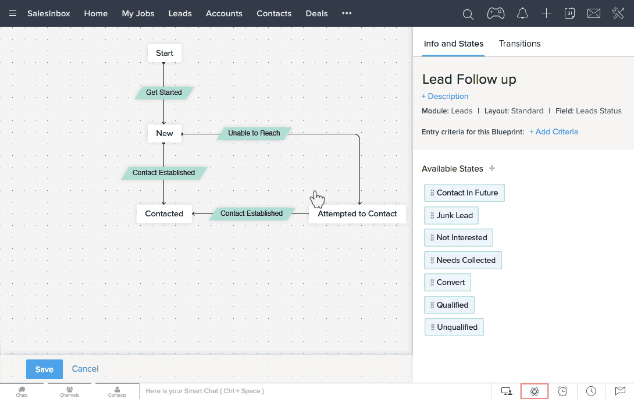Open the hamburger navigation menu
This screenshot has width=634, height=399.
[x=13, y=13]
